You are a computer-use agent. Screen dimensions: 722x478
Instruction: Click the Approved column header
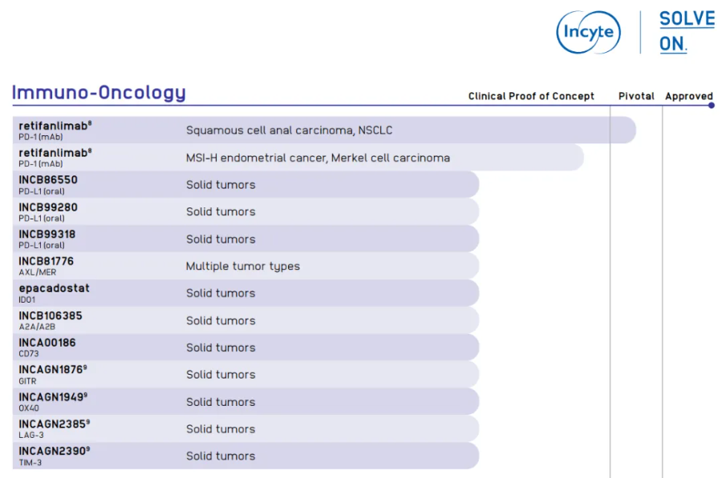tap(689, 96)
